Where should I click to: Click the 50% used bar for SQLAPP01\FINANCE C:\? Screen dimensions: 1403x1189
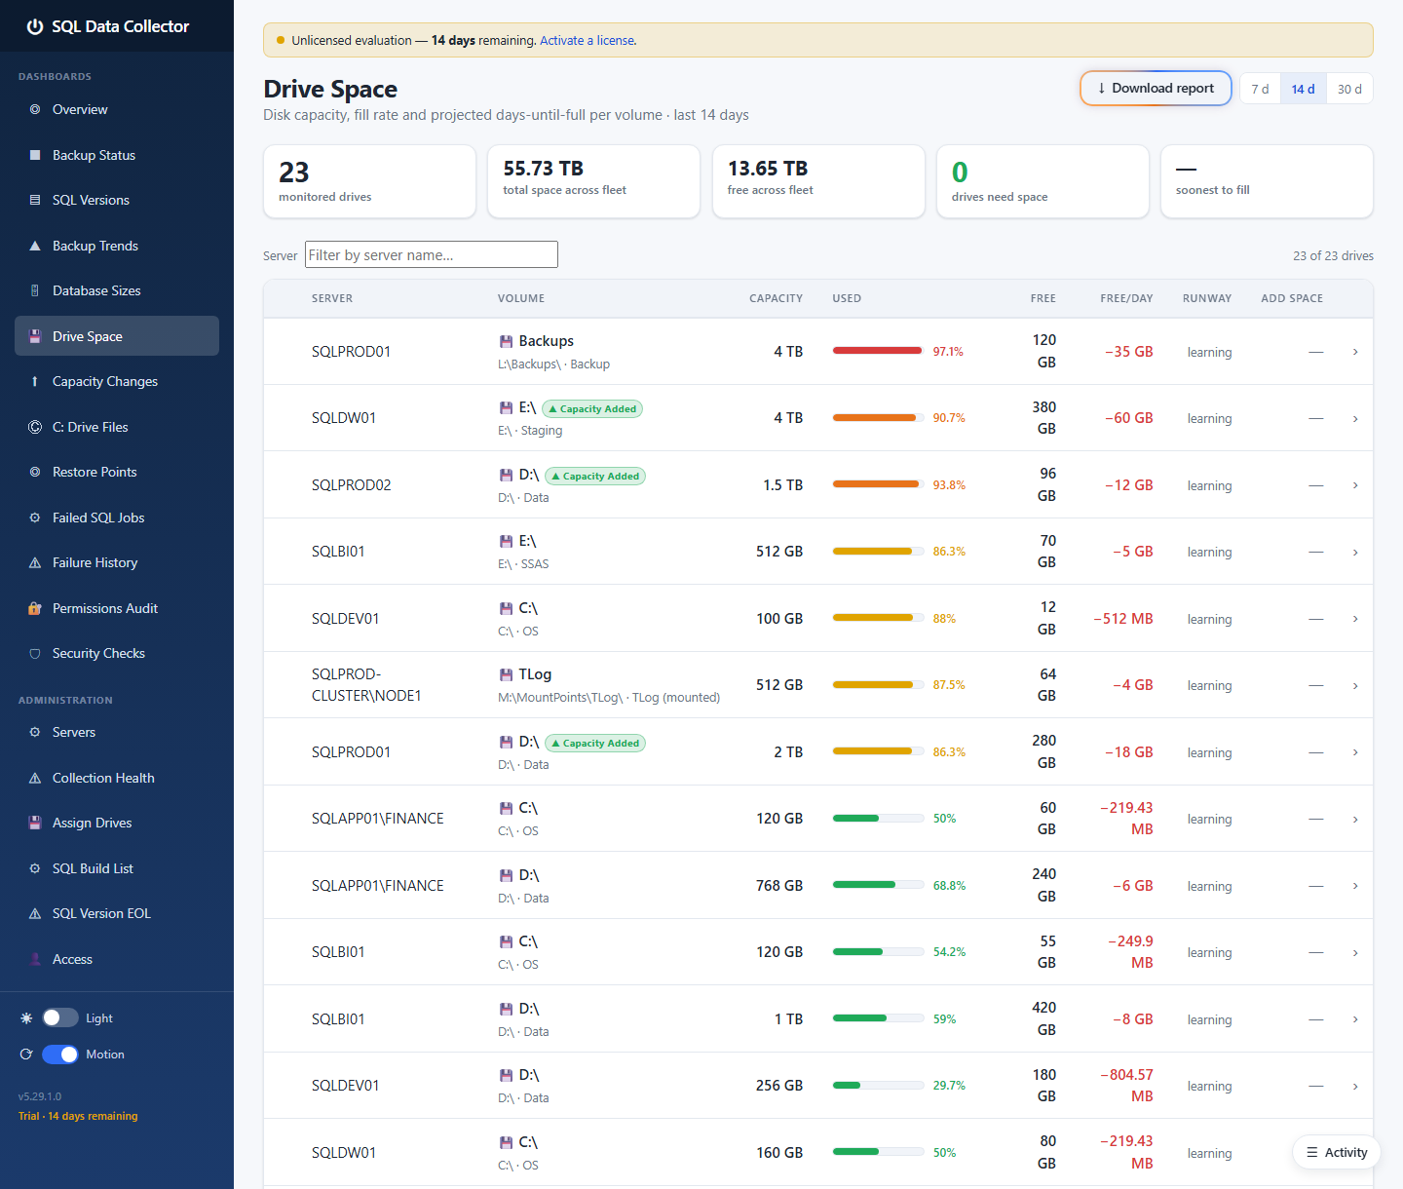[x=878, y=819]
